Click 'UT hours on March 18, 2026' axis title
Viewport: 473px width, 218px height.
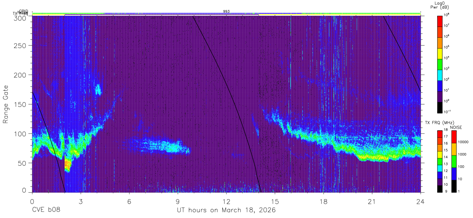(x=226, y=210)
